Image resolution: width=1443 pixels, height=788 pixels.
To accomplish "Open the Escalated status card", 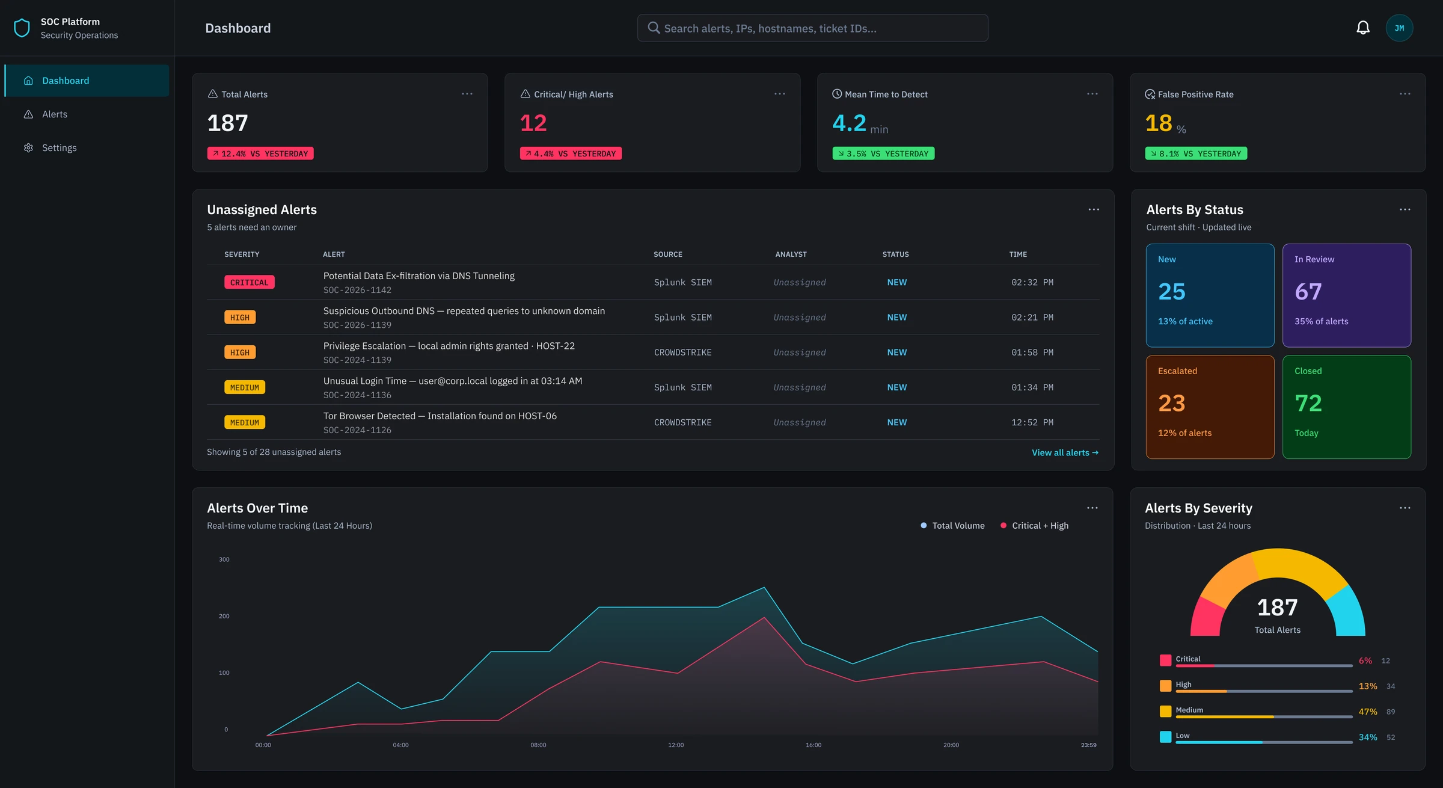I will tap(1210, 407).
